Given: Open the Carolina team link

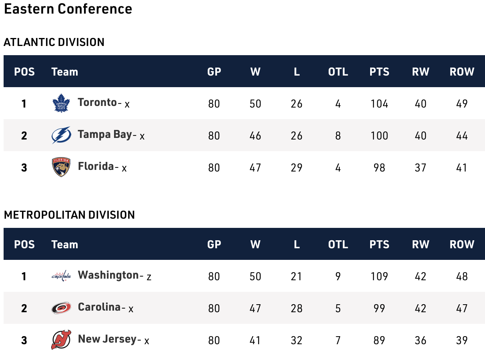Looking at the screenshot, I should (99, 307).
